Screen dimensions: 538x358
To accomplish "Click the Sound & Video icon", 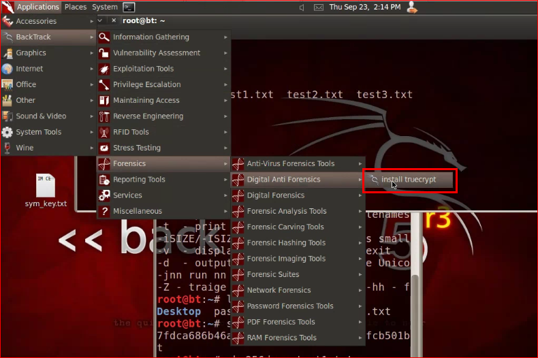I will [x=7, y=116].
